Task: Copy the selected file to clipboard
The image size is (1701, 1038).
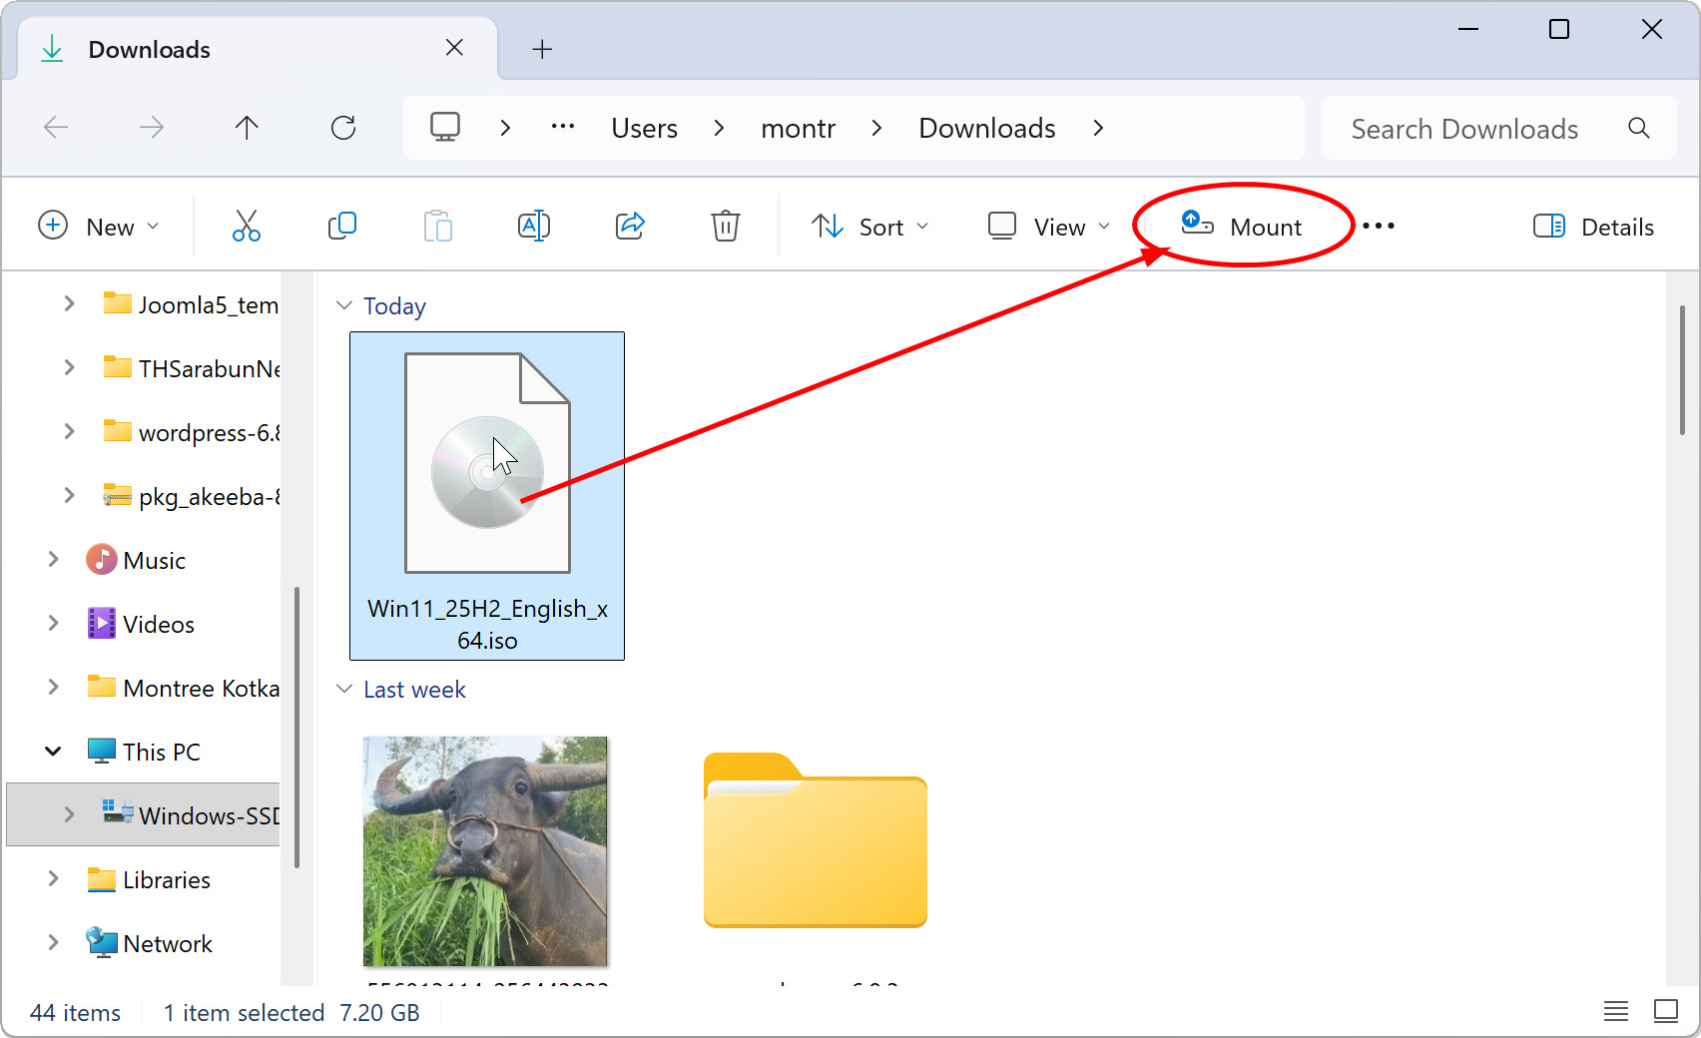Action: (x=341, y=226)
